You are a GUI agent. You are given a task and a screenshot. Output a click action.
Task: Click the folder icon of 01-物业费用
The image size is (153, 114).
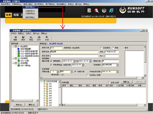point(16,47)
